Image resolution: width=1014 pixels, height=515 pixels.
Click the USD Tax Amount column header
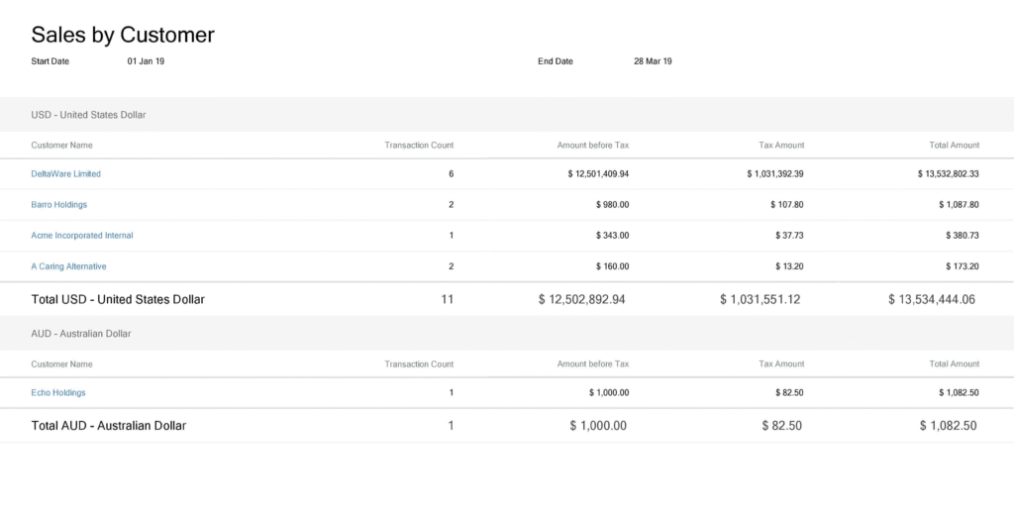(x=781, y=145)
